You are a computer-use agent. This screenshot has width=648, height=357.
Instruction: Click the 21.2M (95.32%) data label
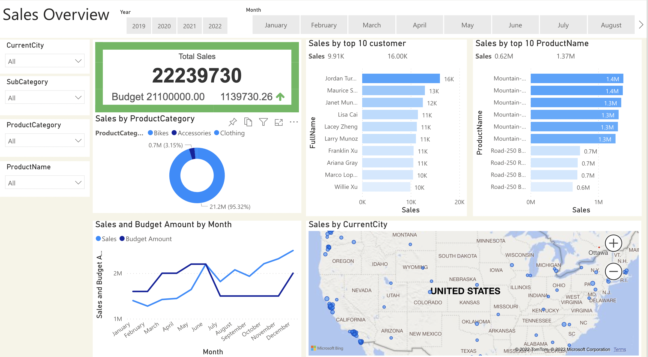tap(230, 207)
